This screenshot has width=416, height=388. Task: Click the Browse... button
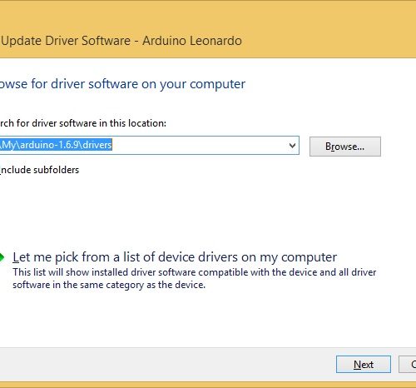345,147
